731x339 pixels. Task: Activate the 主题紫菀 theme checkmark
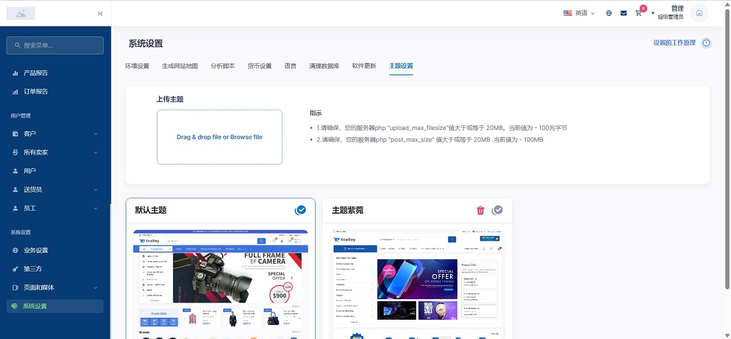pyautogui.click(x=497, y=210)
